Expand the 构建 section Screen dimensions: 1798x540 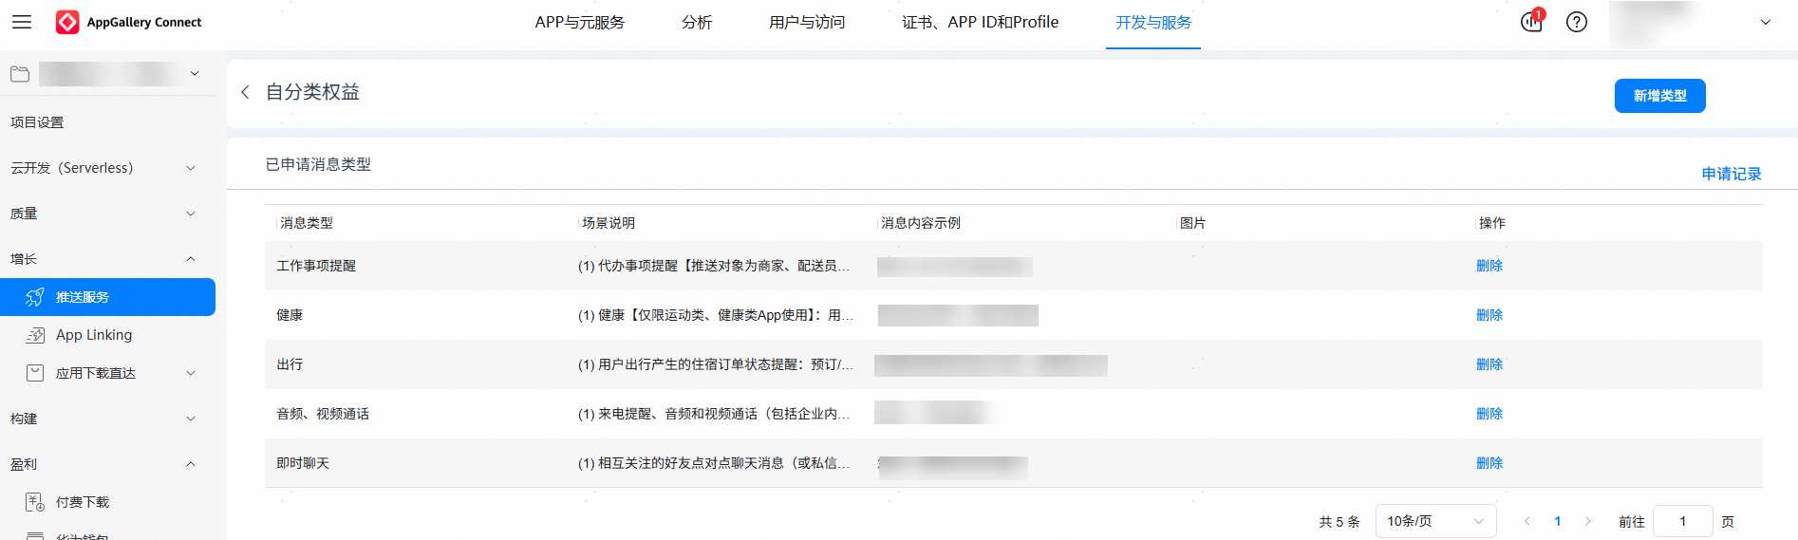[191, 419]
